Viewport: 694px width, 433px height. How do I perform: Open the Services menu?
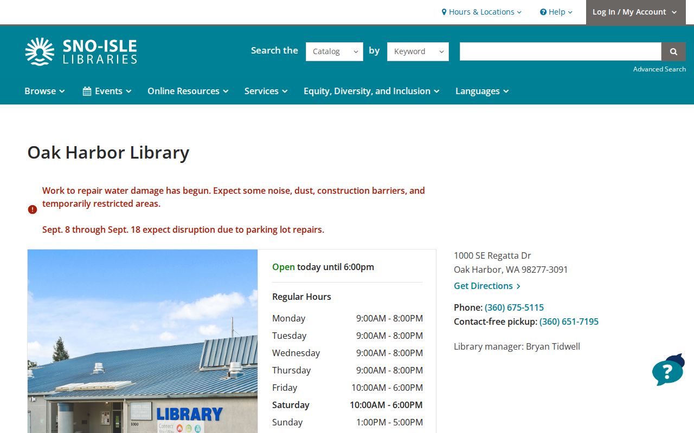tap(266, 91)
